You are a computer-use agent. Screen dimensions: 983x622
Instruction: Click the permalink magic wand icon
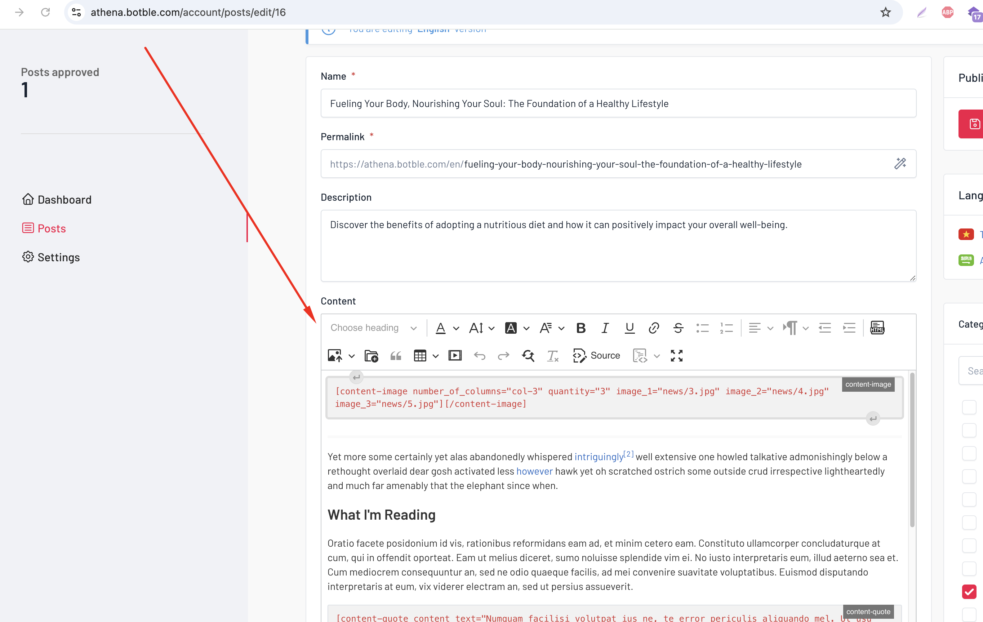[x=900, y=164]
